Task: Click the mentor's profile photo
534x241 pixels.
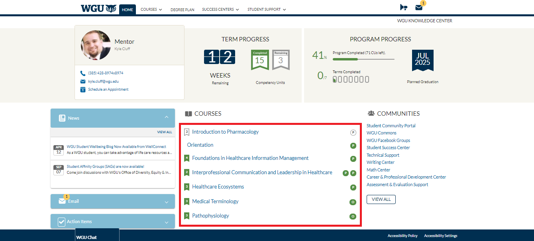Action: [96, 45]
